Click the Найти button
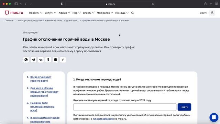This screenshot has height=124, width=220. [x=184, y=107]
